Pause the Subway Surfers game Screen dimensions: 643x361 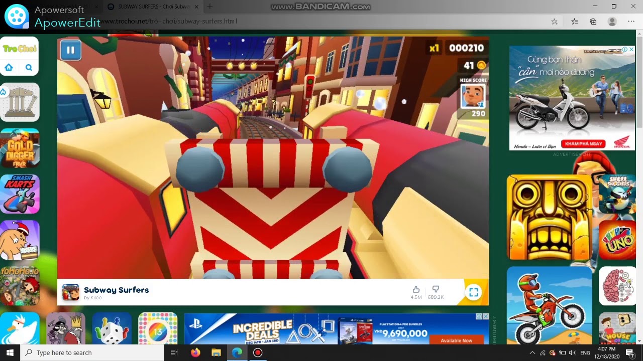pyautogui.click(x=70, y=50)
